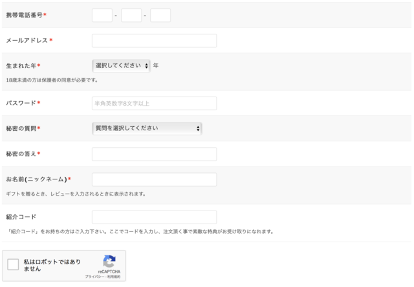Viewport: 414px width, 287px height.
Task: Click the first 携帯電話番号 input box
Action: pyautogui.click(x=102, y=16)
